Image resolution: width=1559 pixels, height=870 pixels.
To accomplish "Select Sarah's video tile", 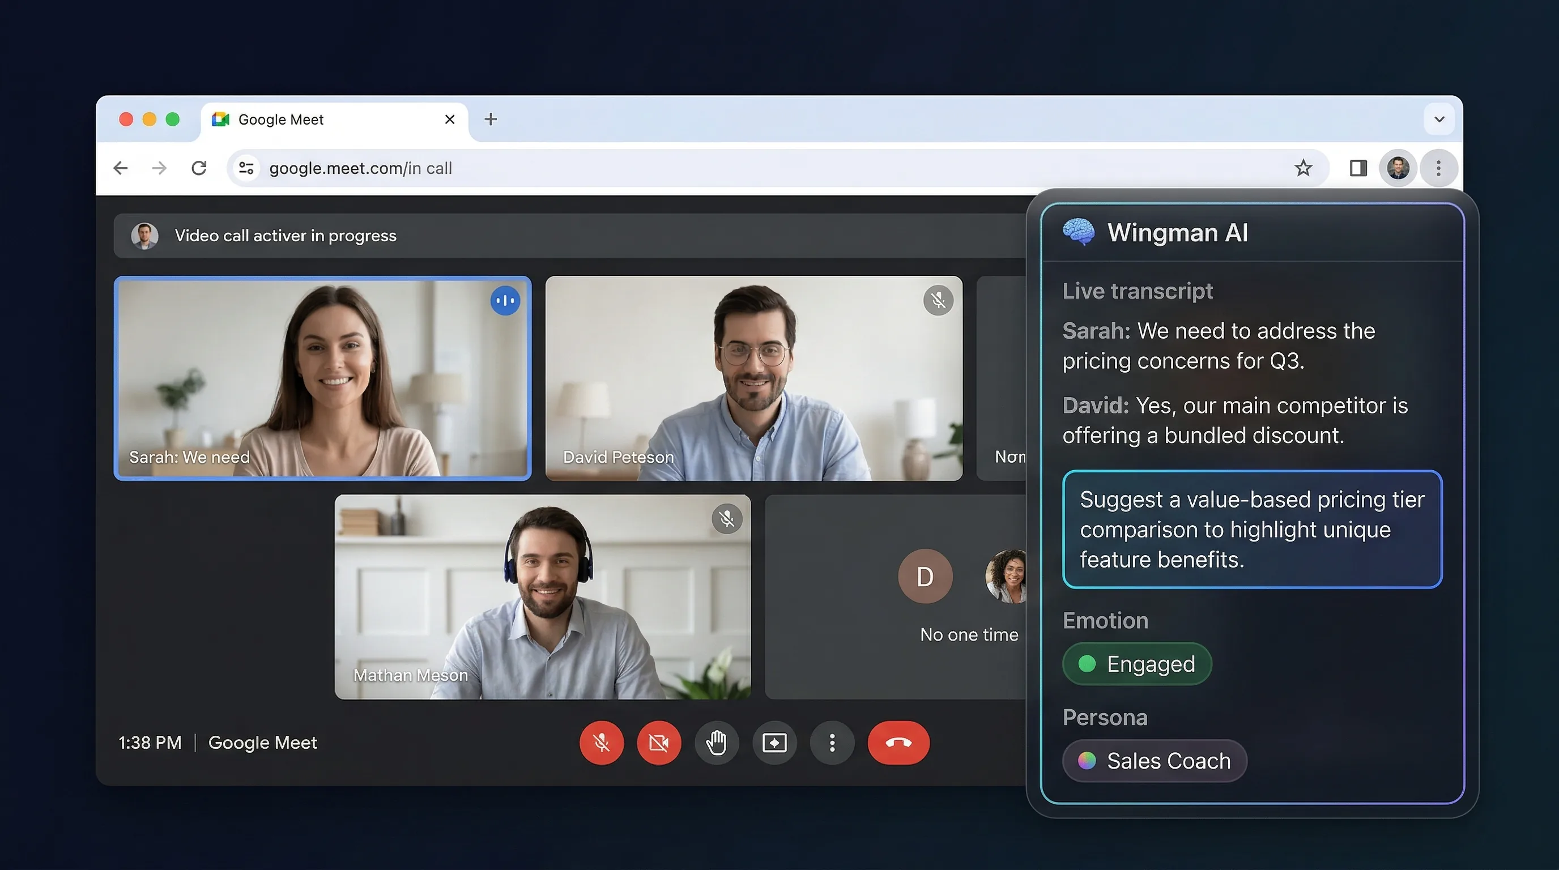I will (x=322, y=378).
